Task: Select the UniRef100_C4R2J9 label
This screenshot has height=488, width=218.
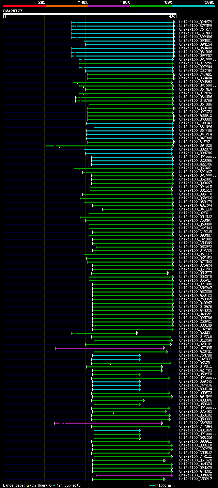Action: click(196, 232)
